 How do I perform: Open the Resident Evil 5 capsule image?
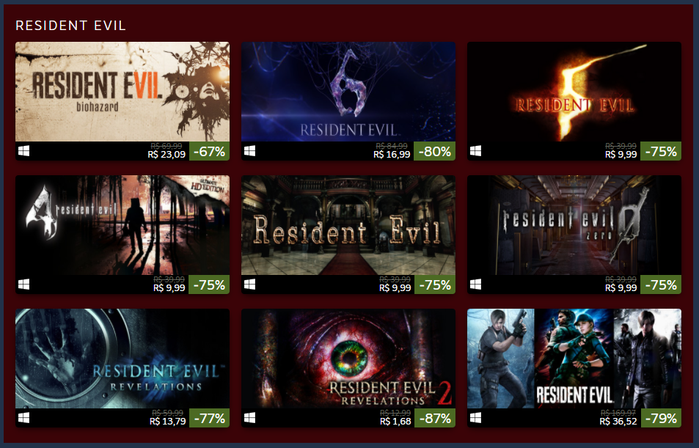pos(574,92)
